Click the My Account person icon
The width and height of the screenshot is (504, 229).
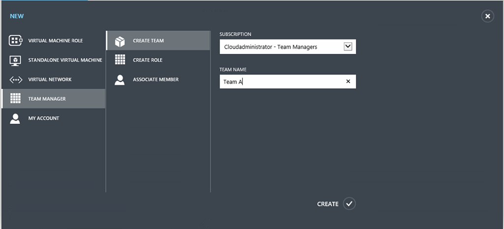click(15, 118)
